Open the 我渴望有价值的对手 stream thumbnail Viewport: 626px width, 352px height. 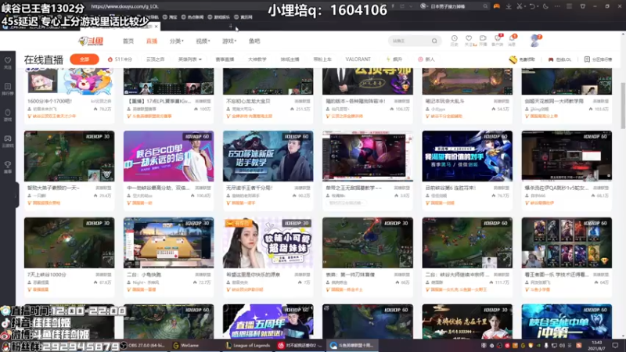click(467, 156)
